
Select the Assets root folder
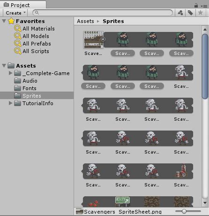(26, 66)
